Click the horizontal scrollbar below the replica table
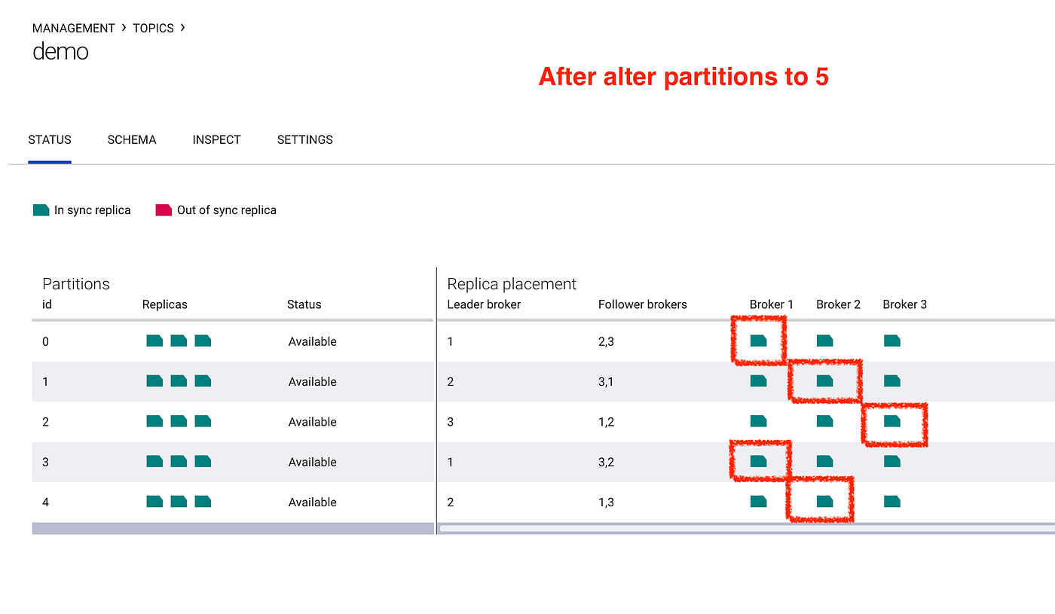 (746, 529)
